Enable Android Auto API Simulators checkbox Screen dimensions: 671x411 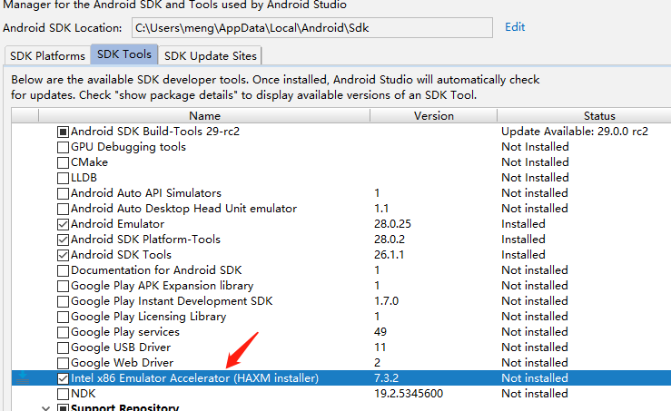(63, 193)
